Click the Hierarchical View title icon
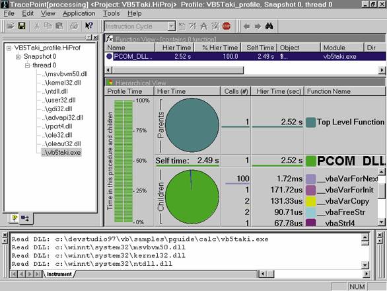 tap(110, 82)
